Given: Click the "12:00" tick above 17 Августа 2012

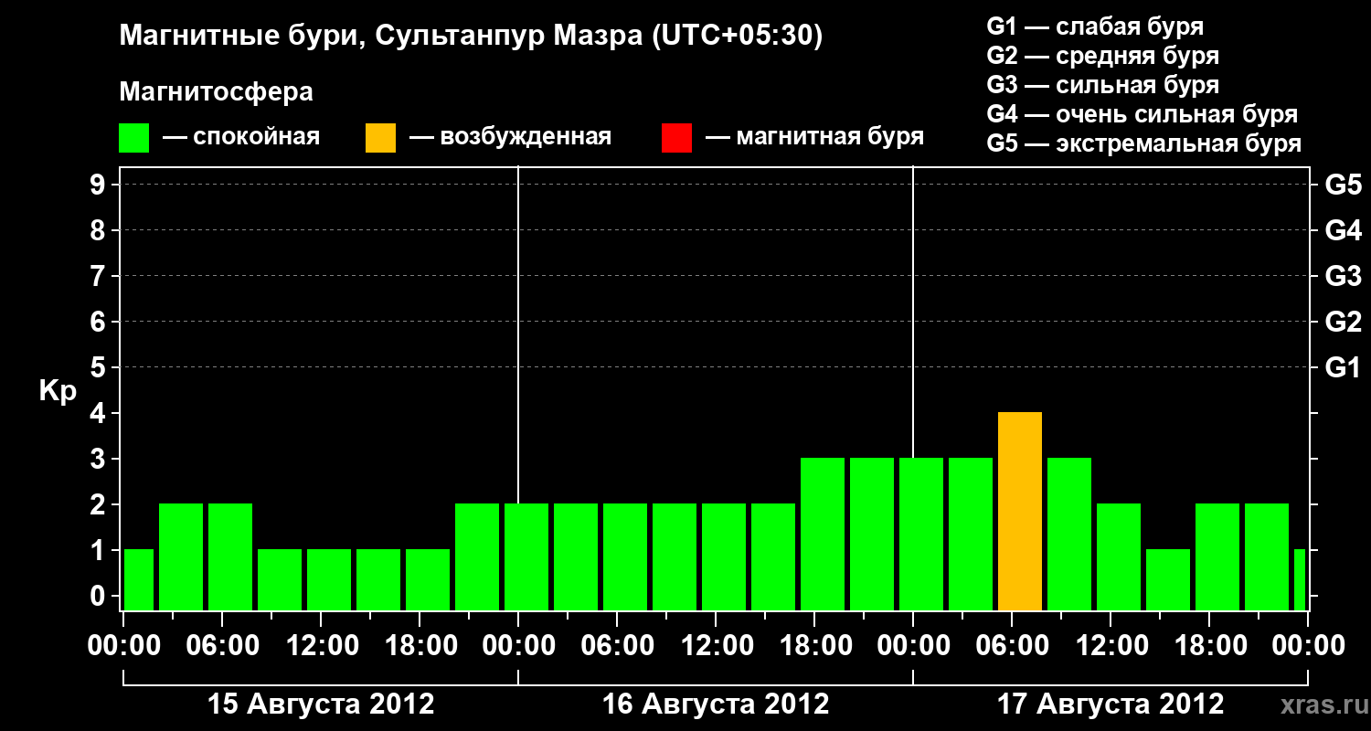Looking at the screenshot, I should (x=1111, y=646).
